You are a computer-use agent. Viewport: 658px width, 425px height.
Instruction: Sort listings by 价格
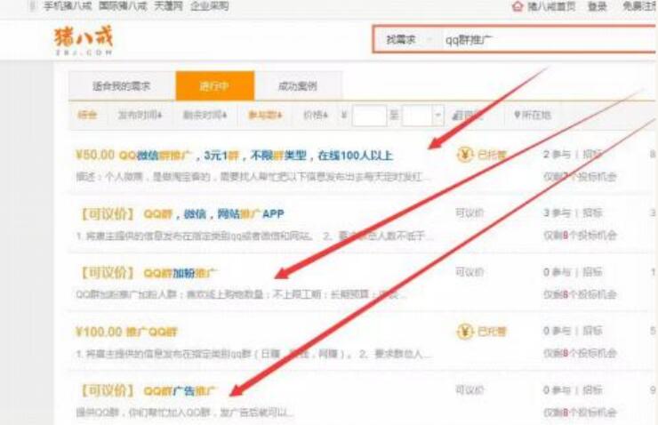pos(315,115)
